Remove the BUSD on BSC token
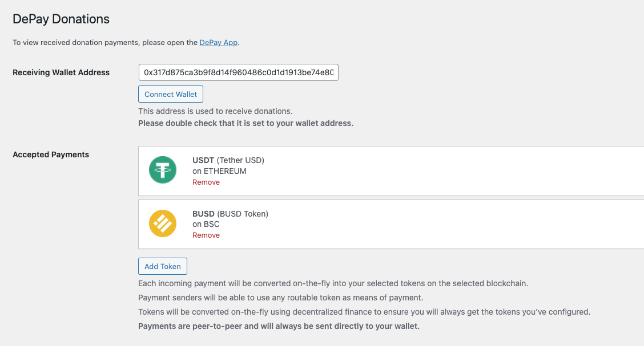Image resolution: width=644 pixels, height=346 pixels. point(206,235)
